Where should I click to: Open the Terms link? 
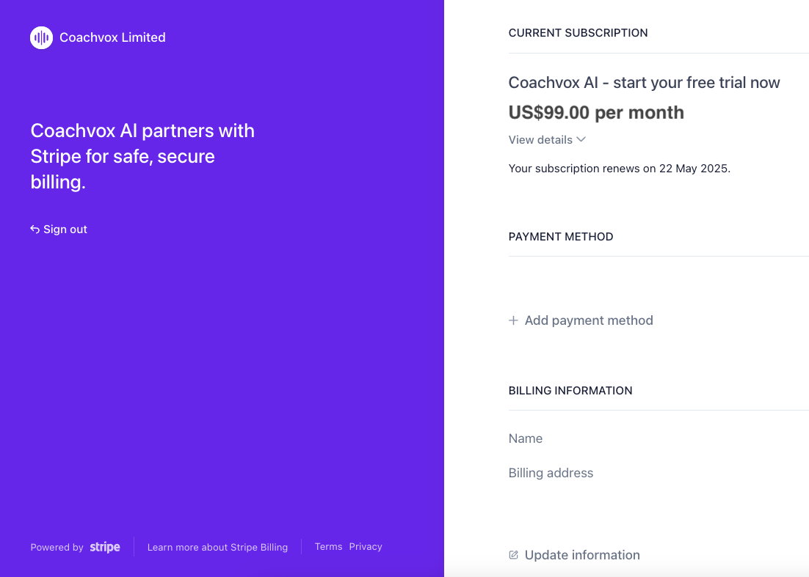click(328, 546)
